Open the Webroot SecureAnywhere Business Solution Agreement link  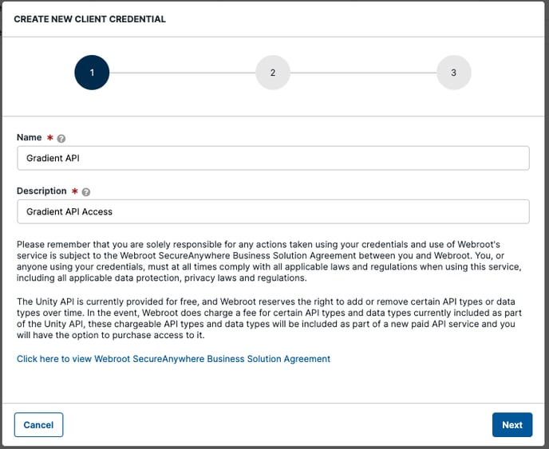pyautogui.click(x=173, y=359)
